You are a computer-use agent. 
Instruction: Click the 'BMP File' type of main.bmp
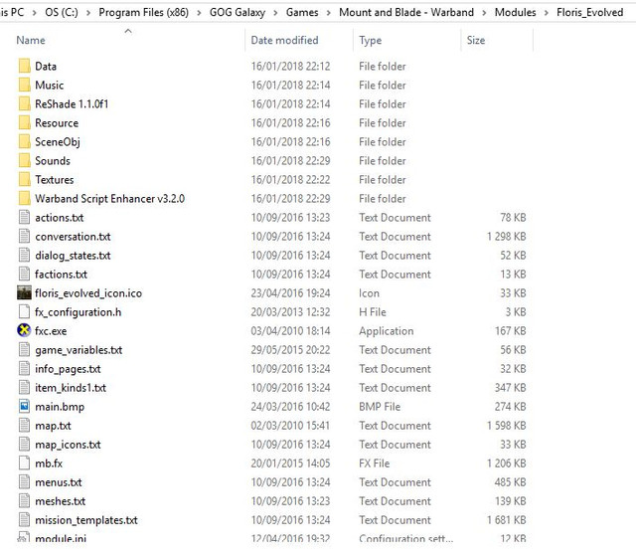pyautogui.click(x=380, y=407)
